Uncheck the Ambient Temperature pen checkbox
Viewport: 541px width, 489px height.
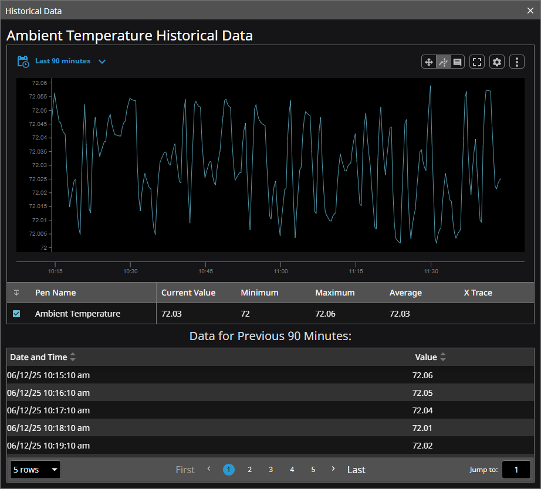click(16, 314)
